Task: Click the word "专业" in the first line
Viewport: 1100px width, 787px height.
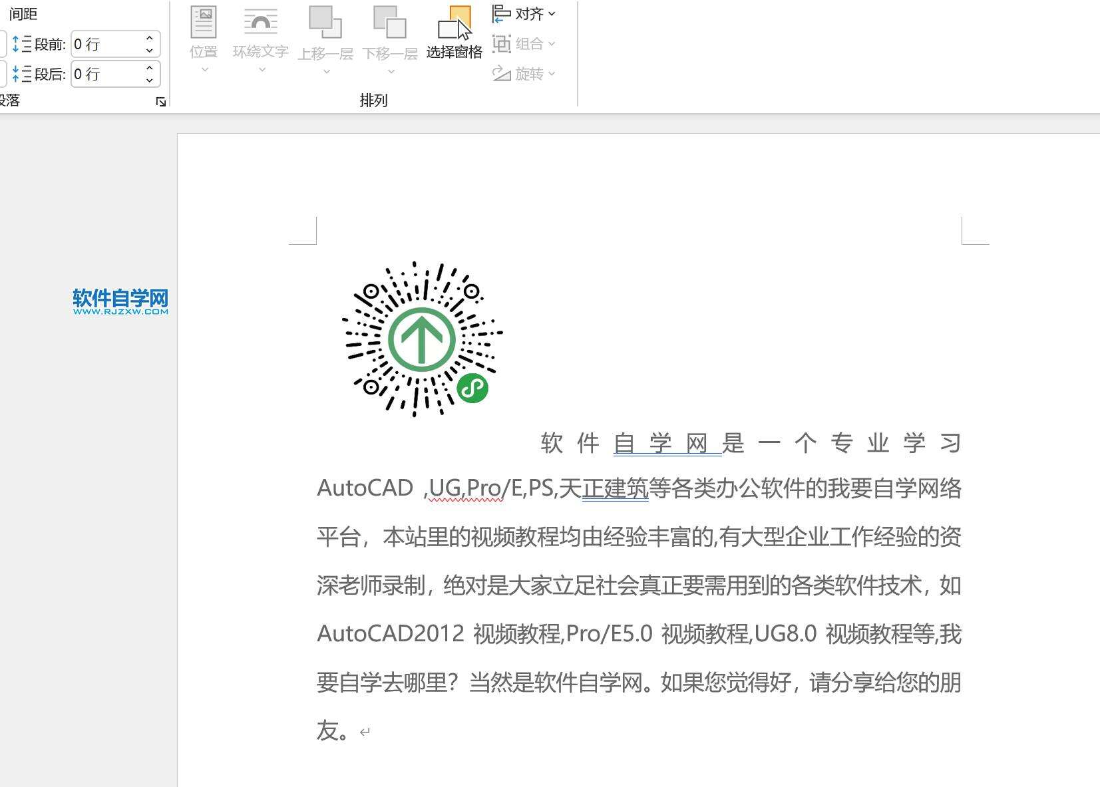Action: 860,443
